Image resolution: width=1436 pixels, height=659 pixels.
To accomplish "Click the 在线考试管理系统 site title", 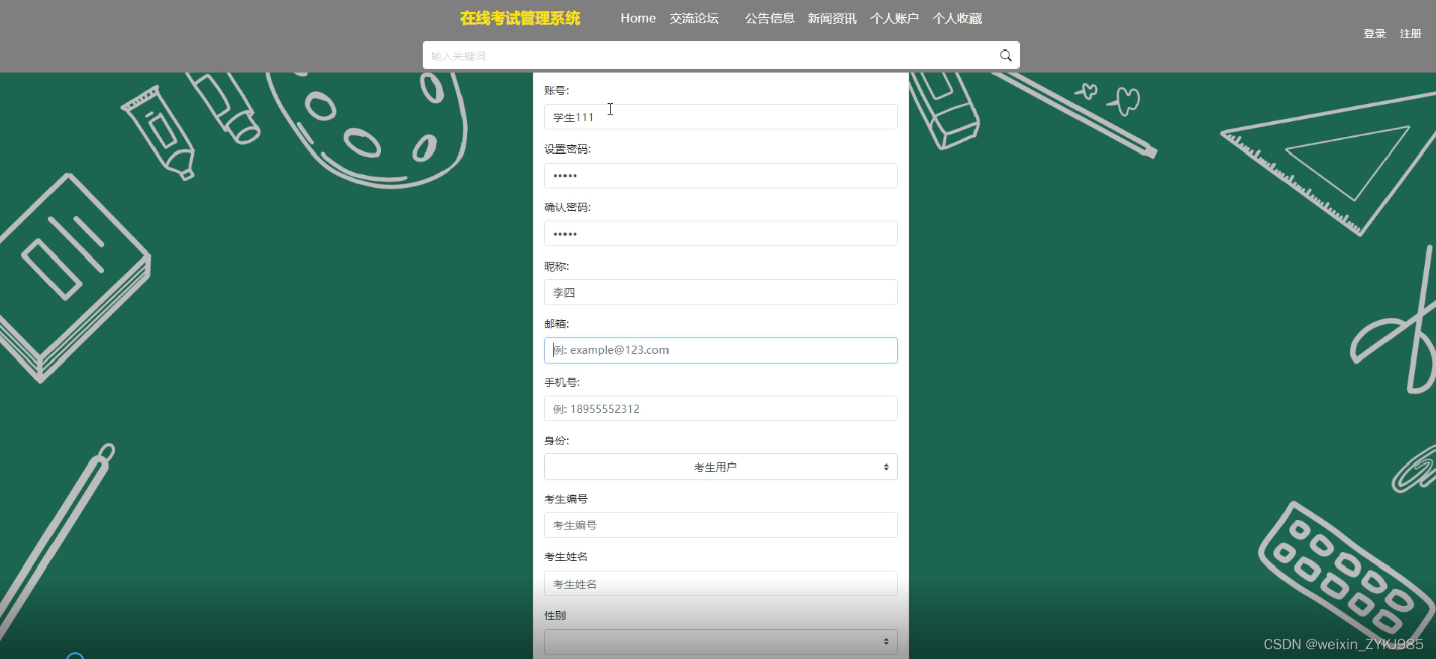I will (x=520, y=18).
